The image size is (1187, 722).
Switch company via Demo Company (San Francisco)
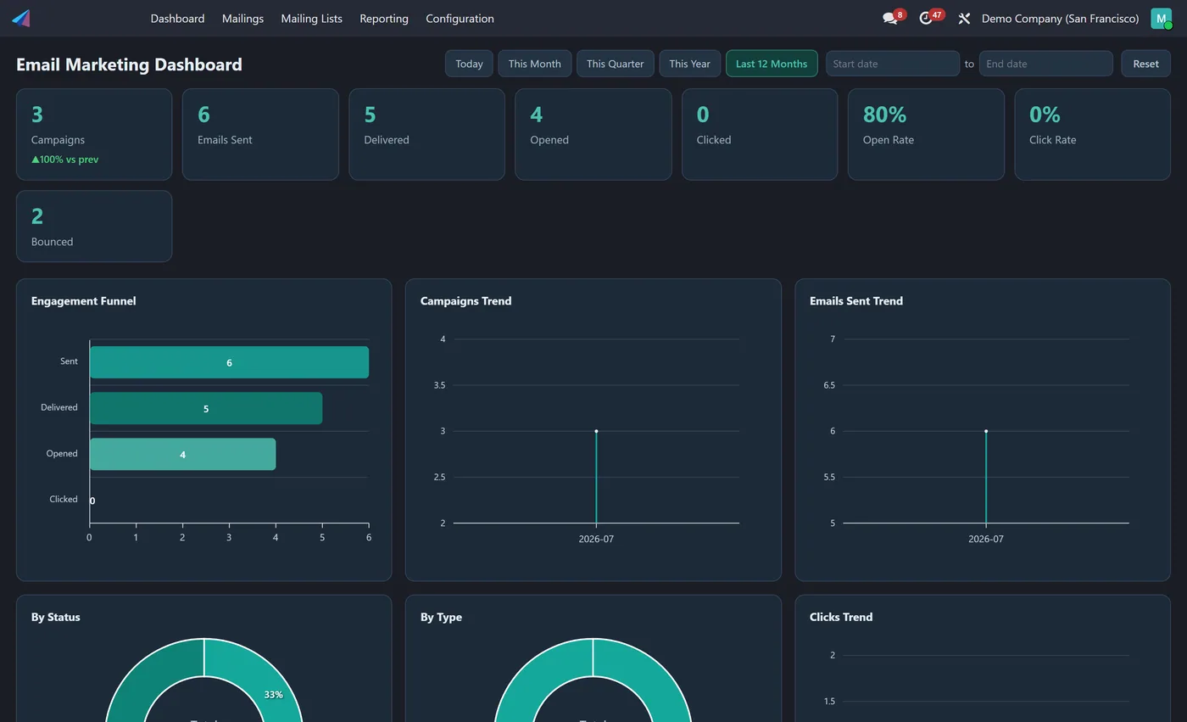pyautogui.click(x=1060, y=18)
